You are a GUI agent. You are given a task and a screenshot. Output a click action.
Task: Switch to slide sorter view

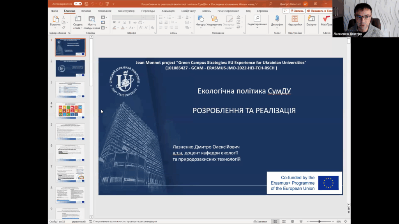point(284,221)
